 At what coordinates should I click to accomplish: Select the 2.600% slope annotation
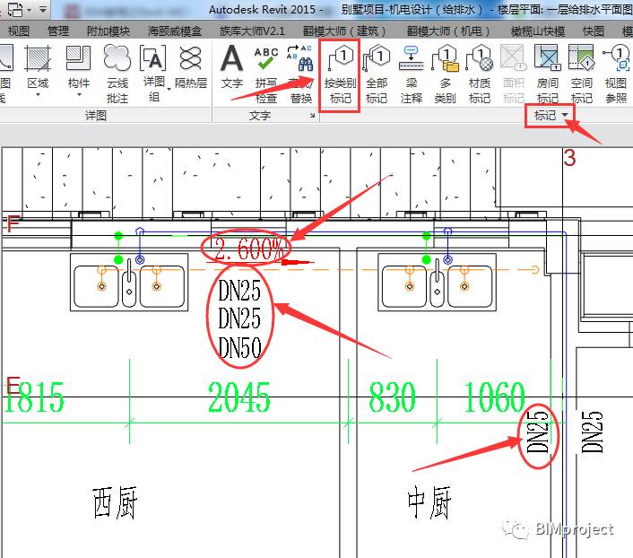[248, 248]
